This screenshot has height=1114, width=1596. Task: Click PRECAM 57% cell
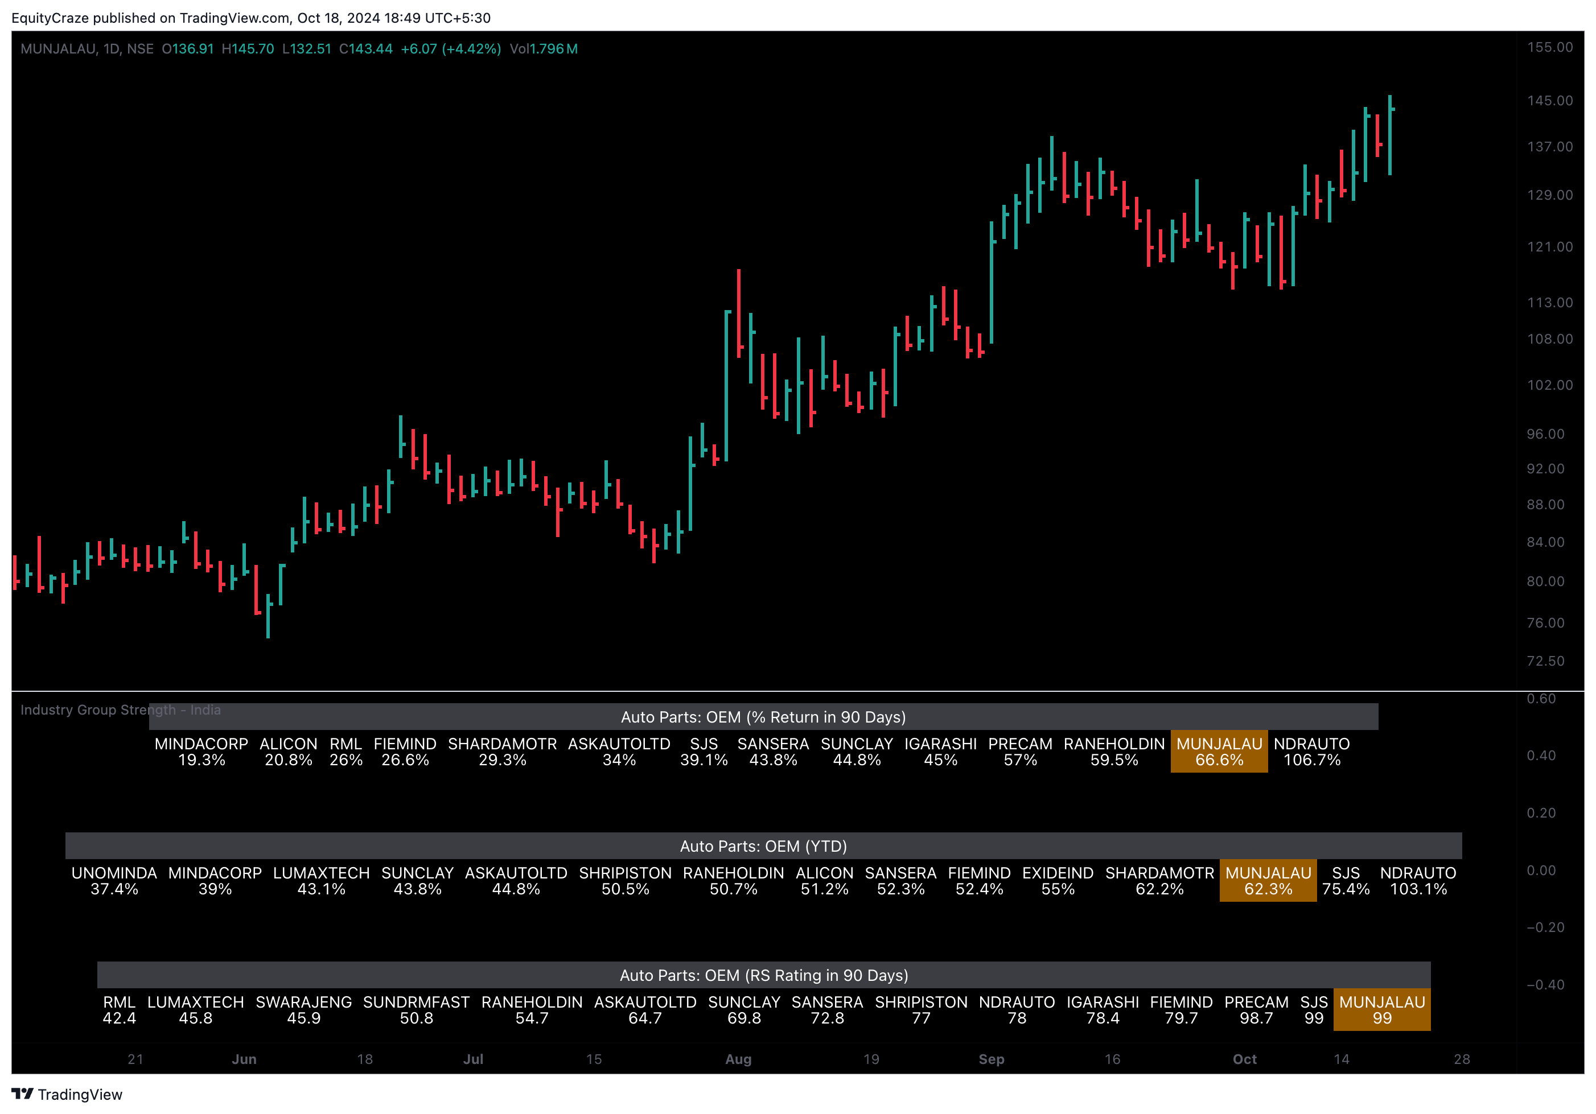[x=1021, y=751]
